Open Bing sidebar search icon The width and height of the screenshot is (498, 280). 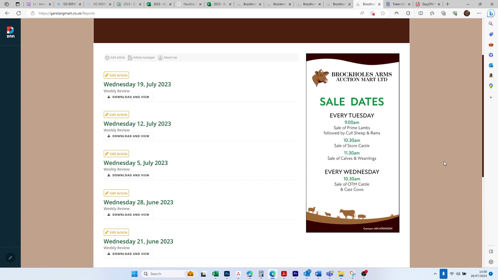pos(491,24)
